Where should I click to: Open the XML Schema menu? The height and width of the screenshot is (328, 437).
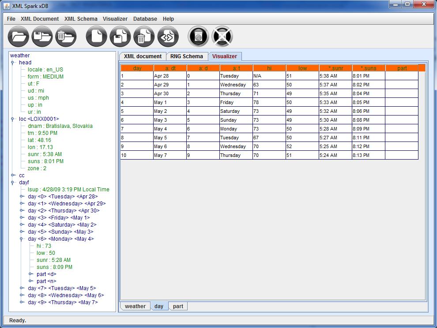point(81,19)
